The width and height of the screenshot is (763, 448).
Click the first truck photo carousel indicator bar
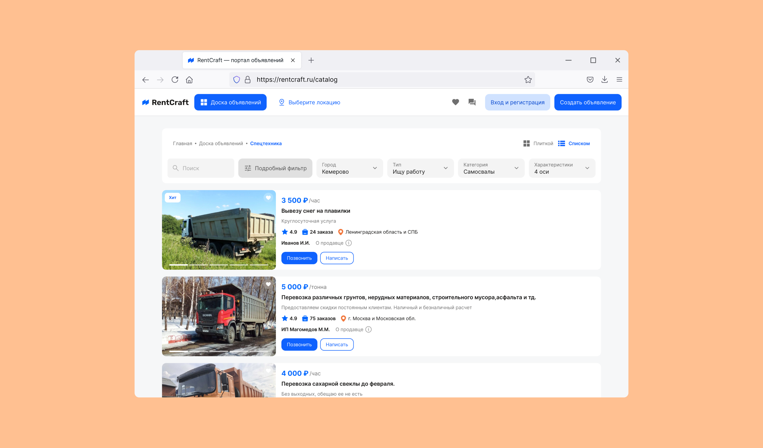click(178, 265)
